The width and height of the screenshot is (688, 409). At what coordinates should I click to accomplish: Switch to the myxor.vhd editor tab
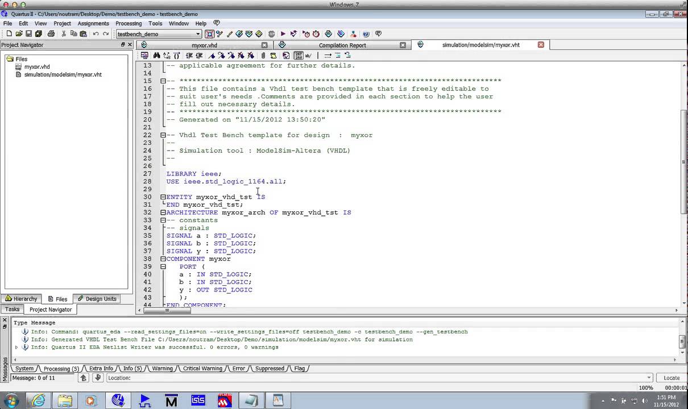tap(204, 45)
